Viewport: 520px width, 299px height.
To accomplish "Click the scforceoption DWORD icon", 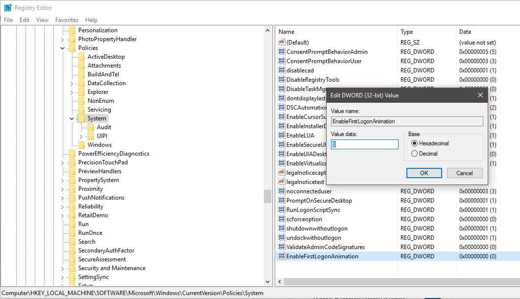I will (281, 219).
